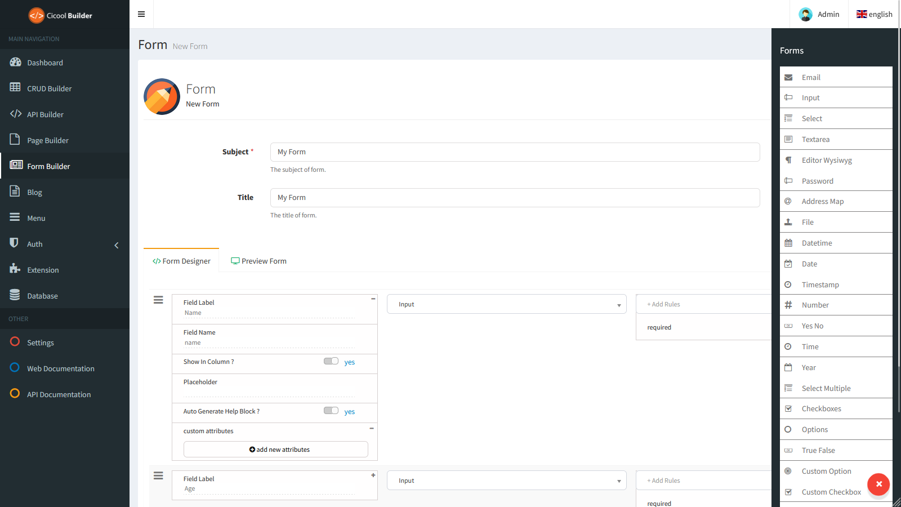Toggle Show In Column switch
The width and height of the screenshot is (901, 507).
tap(331, 361)
